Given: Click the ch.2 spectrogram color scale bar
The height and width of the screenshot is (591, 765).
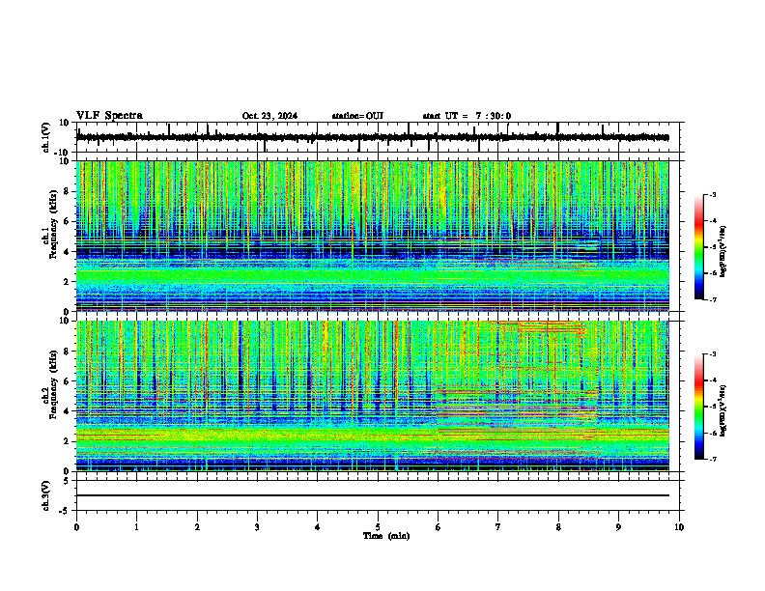Looking at the screenshot, I should pyautogui.click(x=699, y=407).
